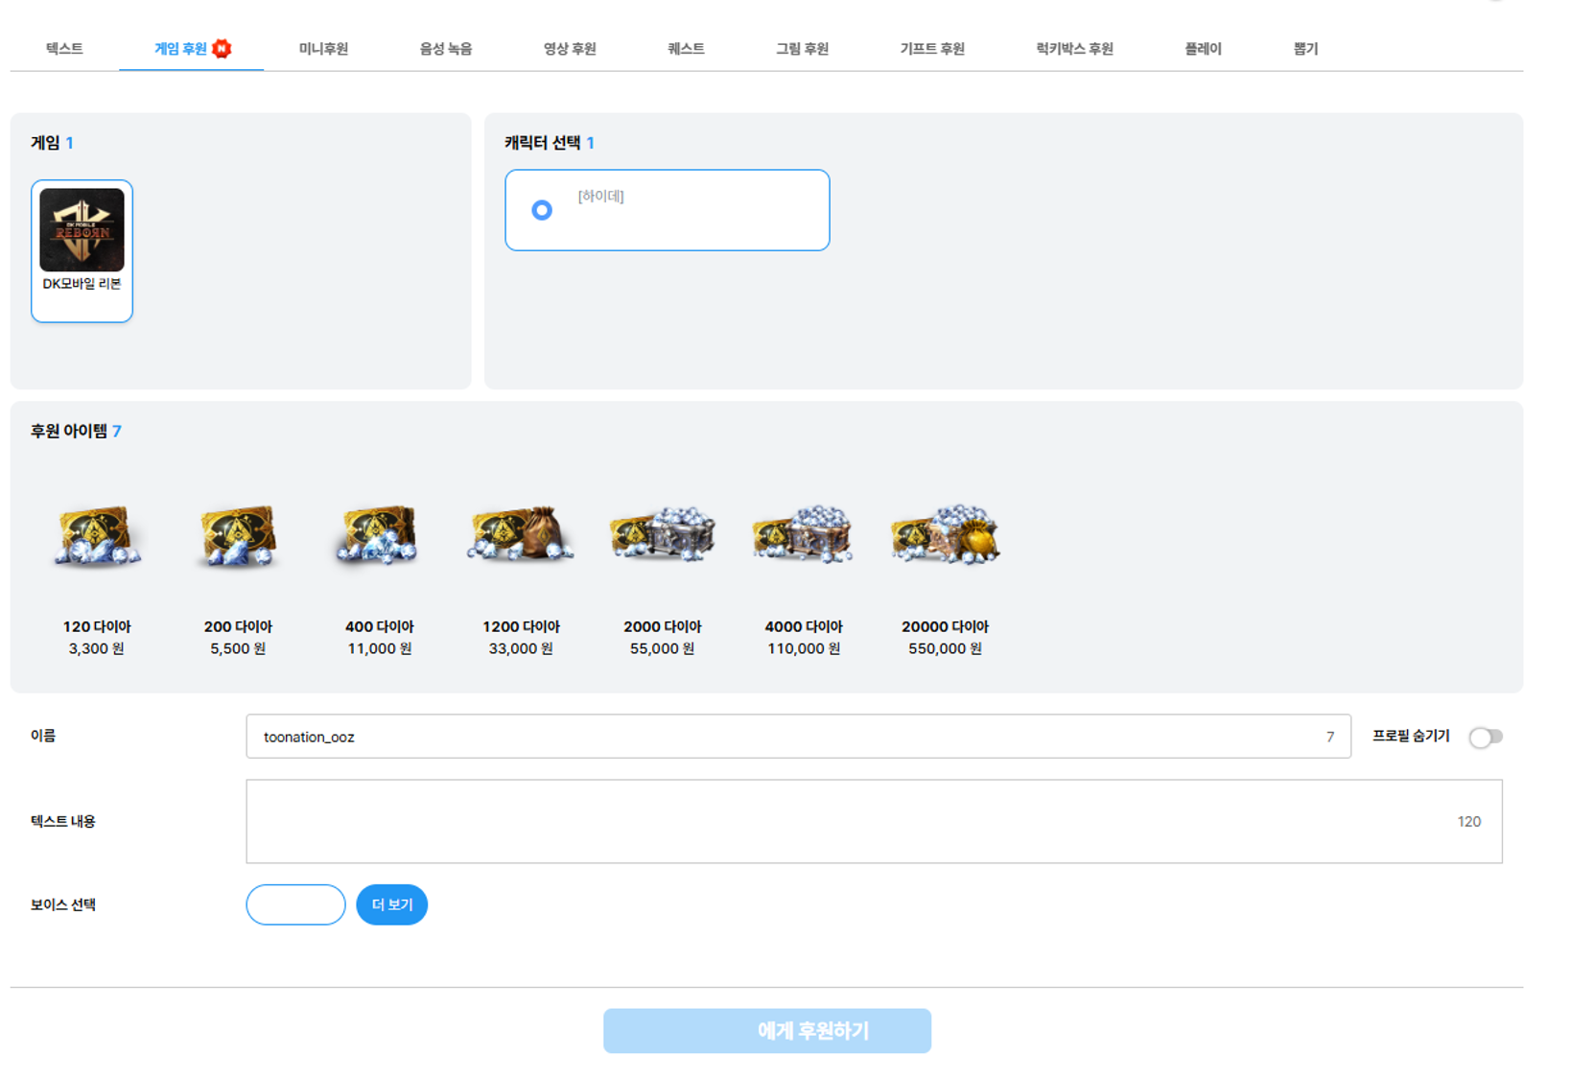This screenshot has width=1594, height=1079.
Task: Open the 미니후원 tab
Action: pos(323,49)
